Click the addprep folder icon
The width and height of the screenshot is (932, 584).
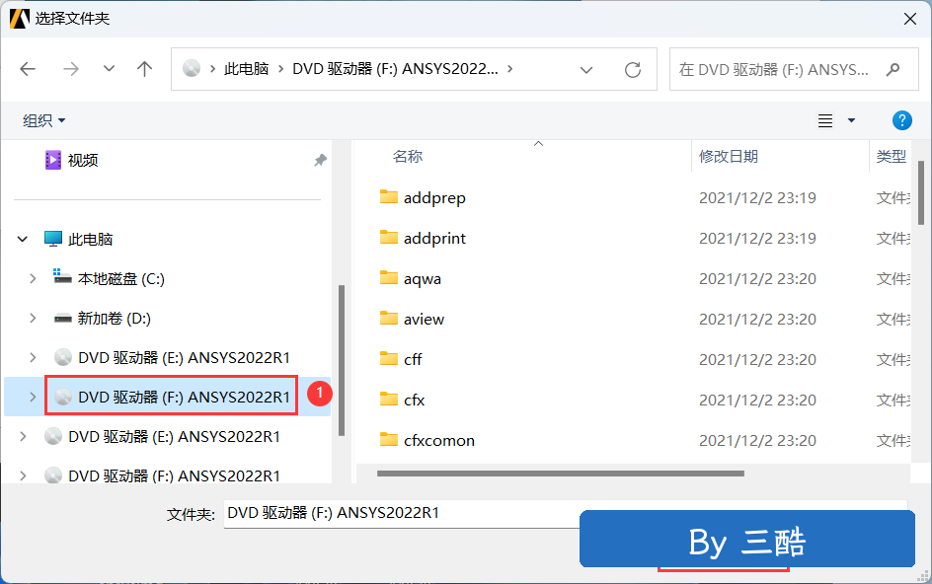pos(389,196)
